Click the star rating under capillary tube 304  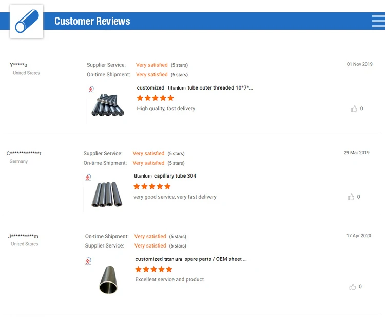(x=152, y=186)
